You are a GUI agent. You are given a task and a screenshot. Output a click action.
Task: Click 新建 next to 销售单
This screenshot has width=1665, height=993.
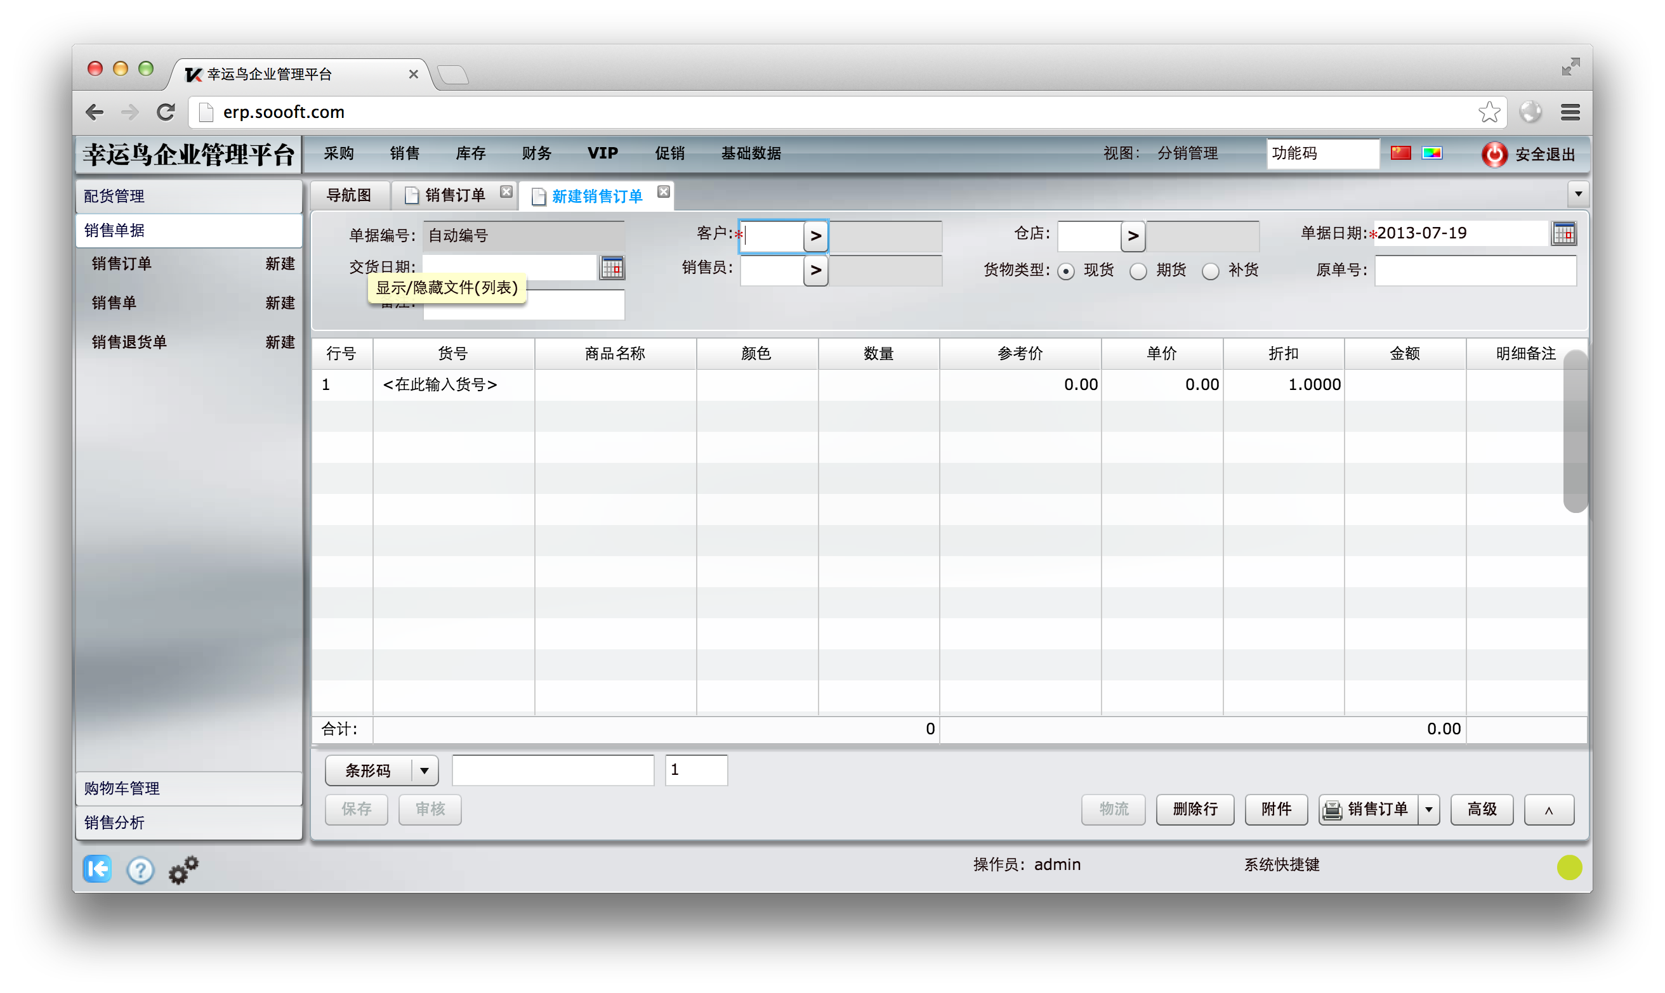tap(280, 303)
